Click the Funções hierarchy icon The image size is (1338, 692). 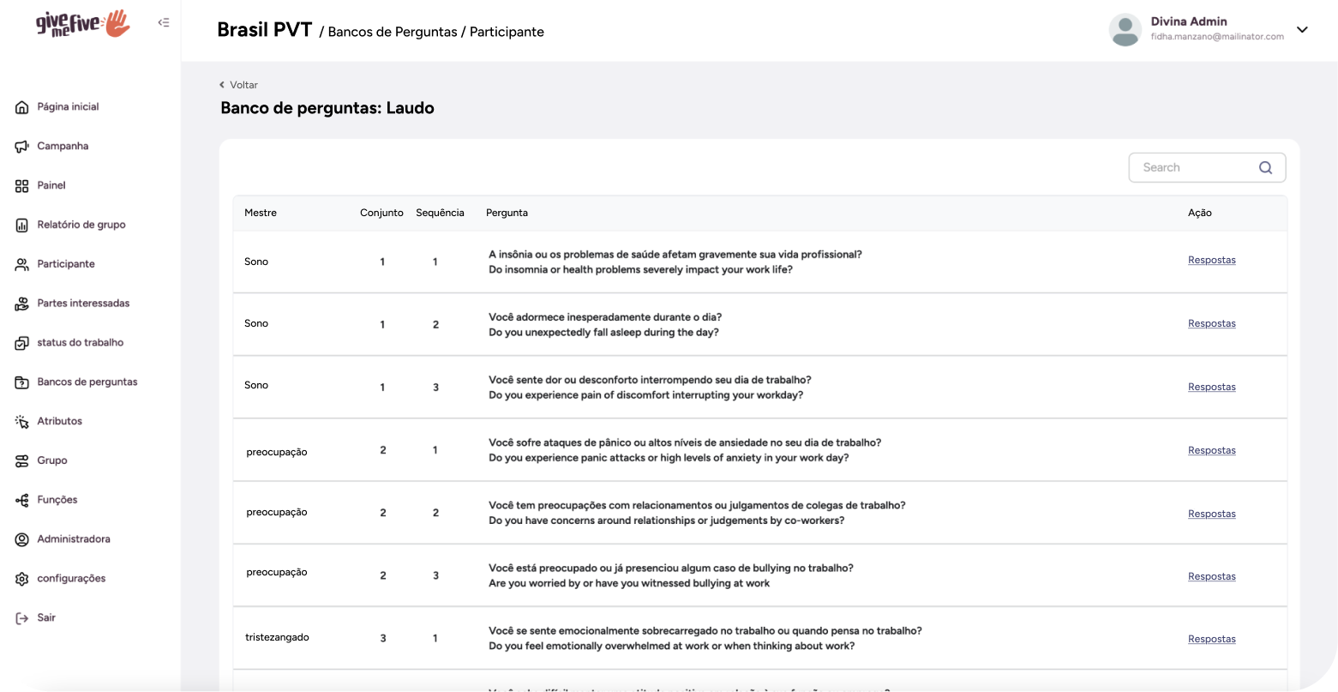22,501
